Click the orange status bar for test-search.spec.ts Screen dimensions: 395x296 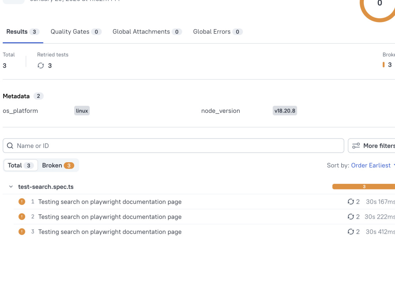coord(364,187)
